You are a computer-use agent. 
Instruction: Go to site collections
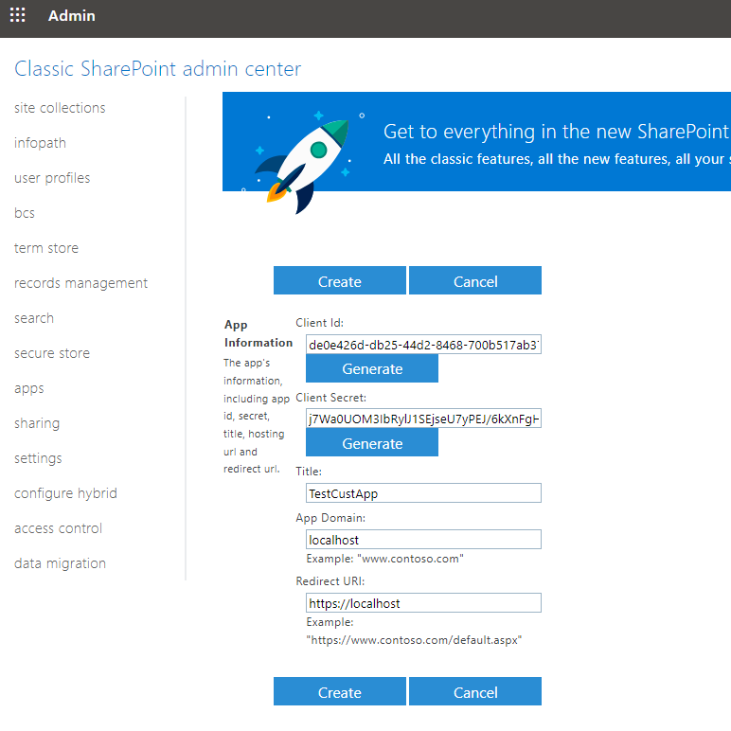pos(60,108)
